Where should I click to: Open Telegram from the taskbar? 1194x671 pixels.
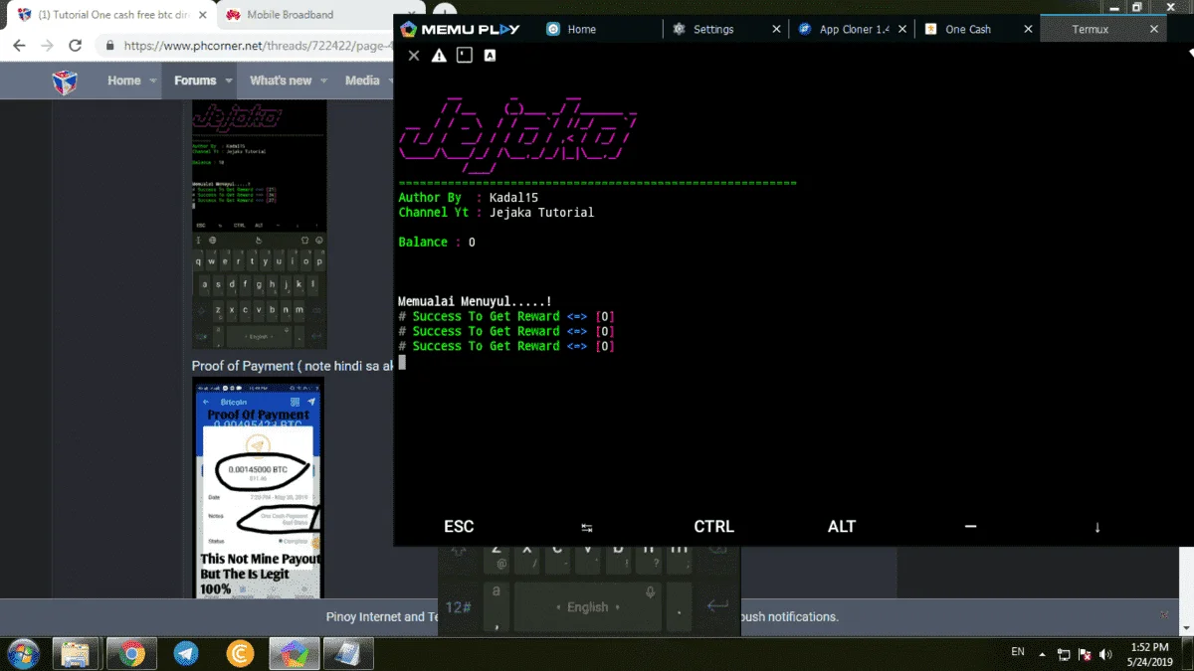point(185,654)
